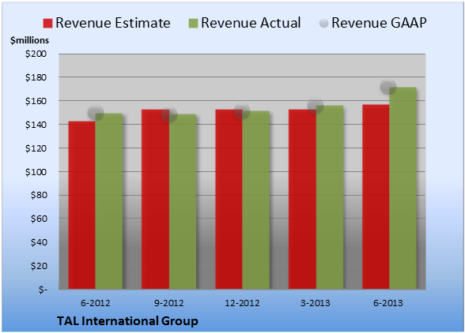Click the GAAP marker above 12-2012
The height and width of the screenshot is (333, 465).
tap(242, 111)
